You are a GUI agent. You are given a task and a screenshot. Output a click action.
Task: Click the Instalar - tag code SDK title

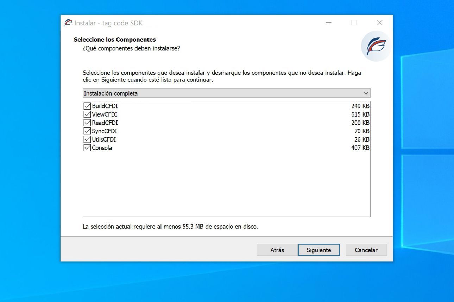[108, 23]
